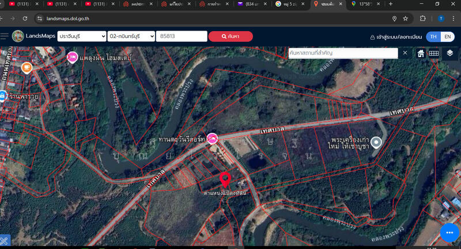Expand the district dropdown 02-กบินทร์บุรี
Viewport: 461px width, 249px height.
point(131,36)
